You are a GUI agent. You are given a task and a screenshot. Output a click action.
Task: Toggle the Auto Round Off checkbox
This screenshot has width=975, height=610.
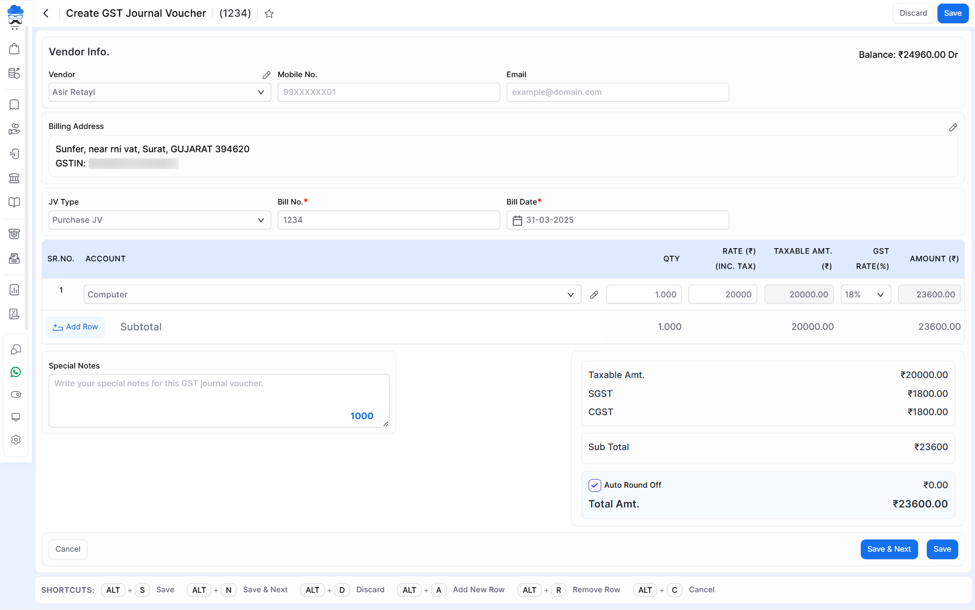(595, 485)
